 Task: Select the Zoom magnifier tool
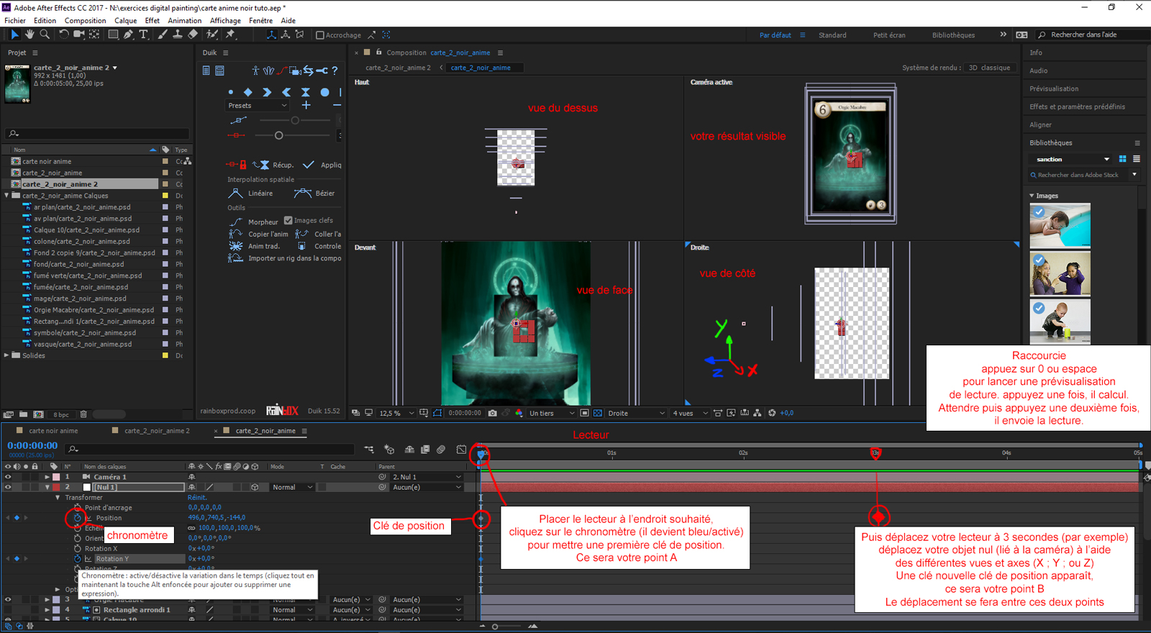[45, 35]
